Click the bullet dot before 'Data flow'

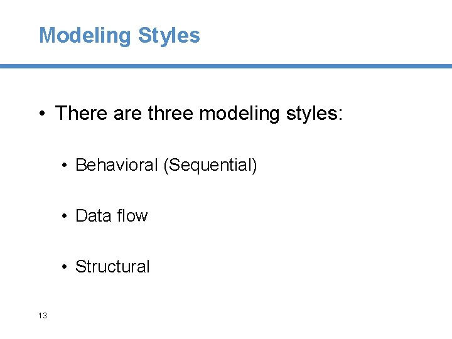[x=64, y=215]
